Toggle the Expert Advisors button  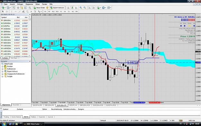click(57, 8)
